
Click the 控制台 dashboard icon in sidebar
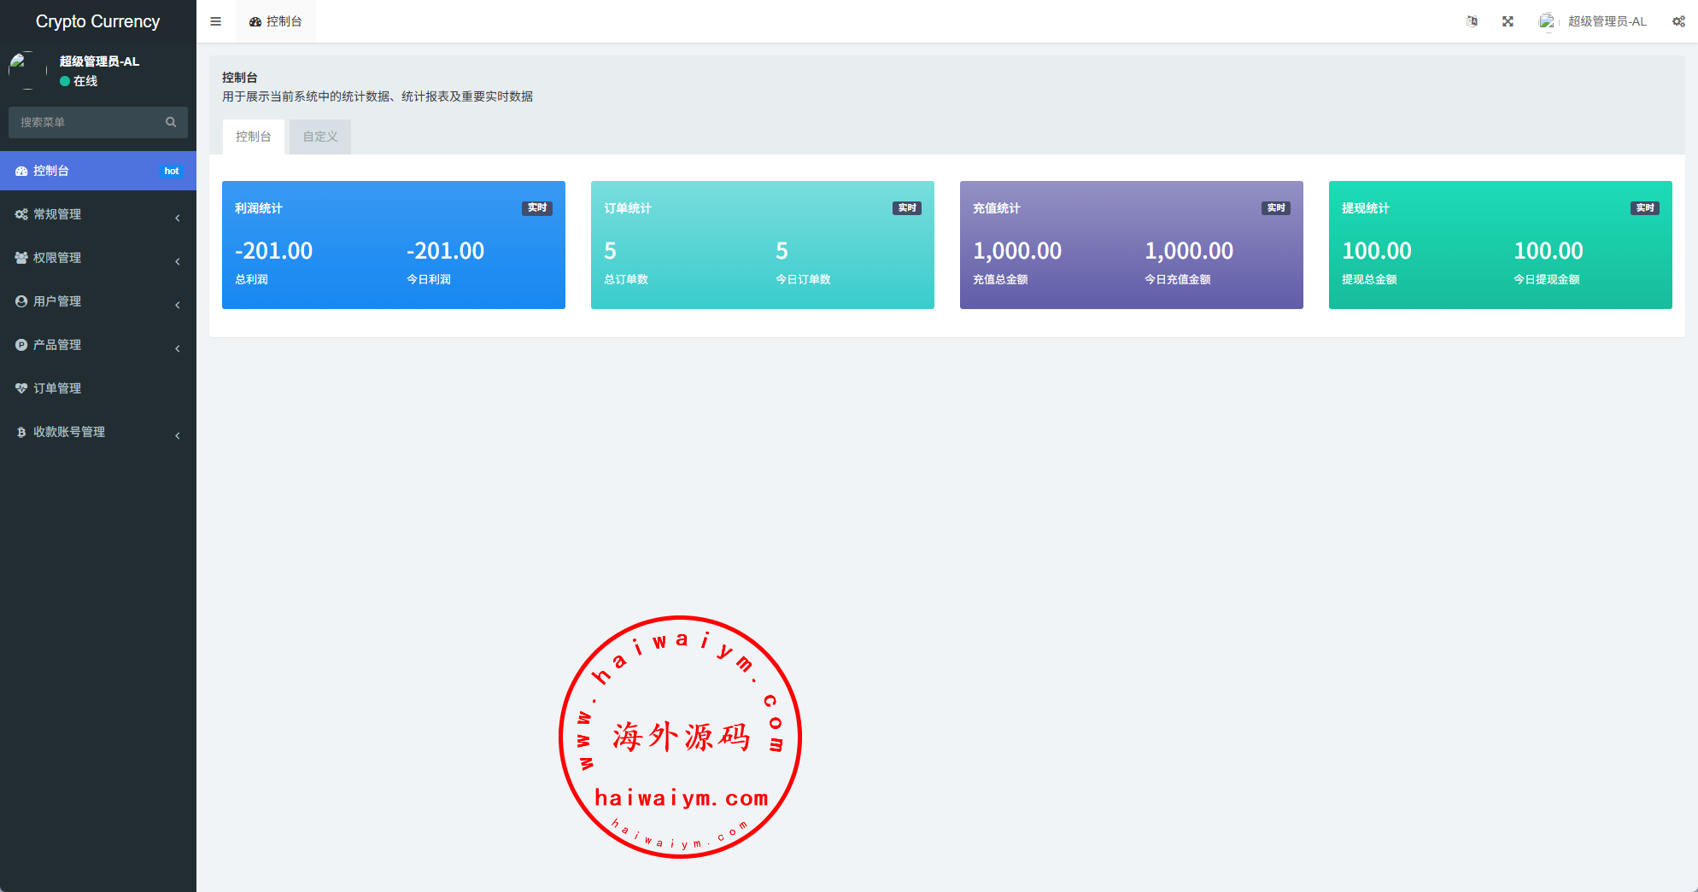21,171
